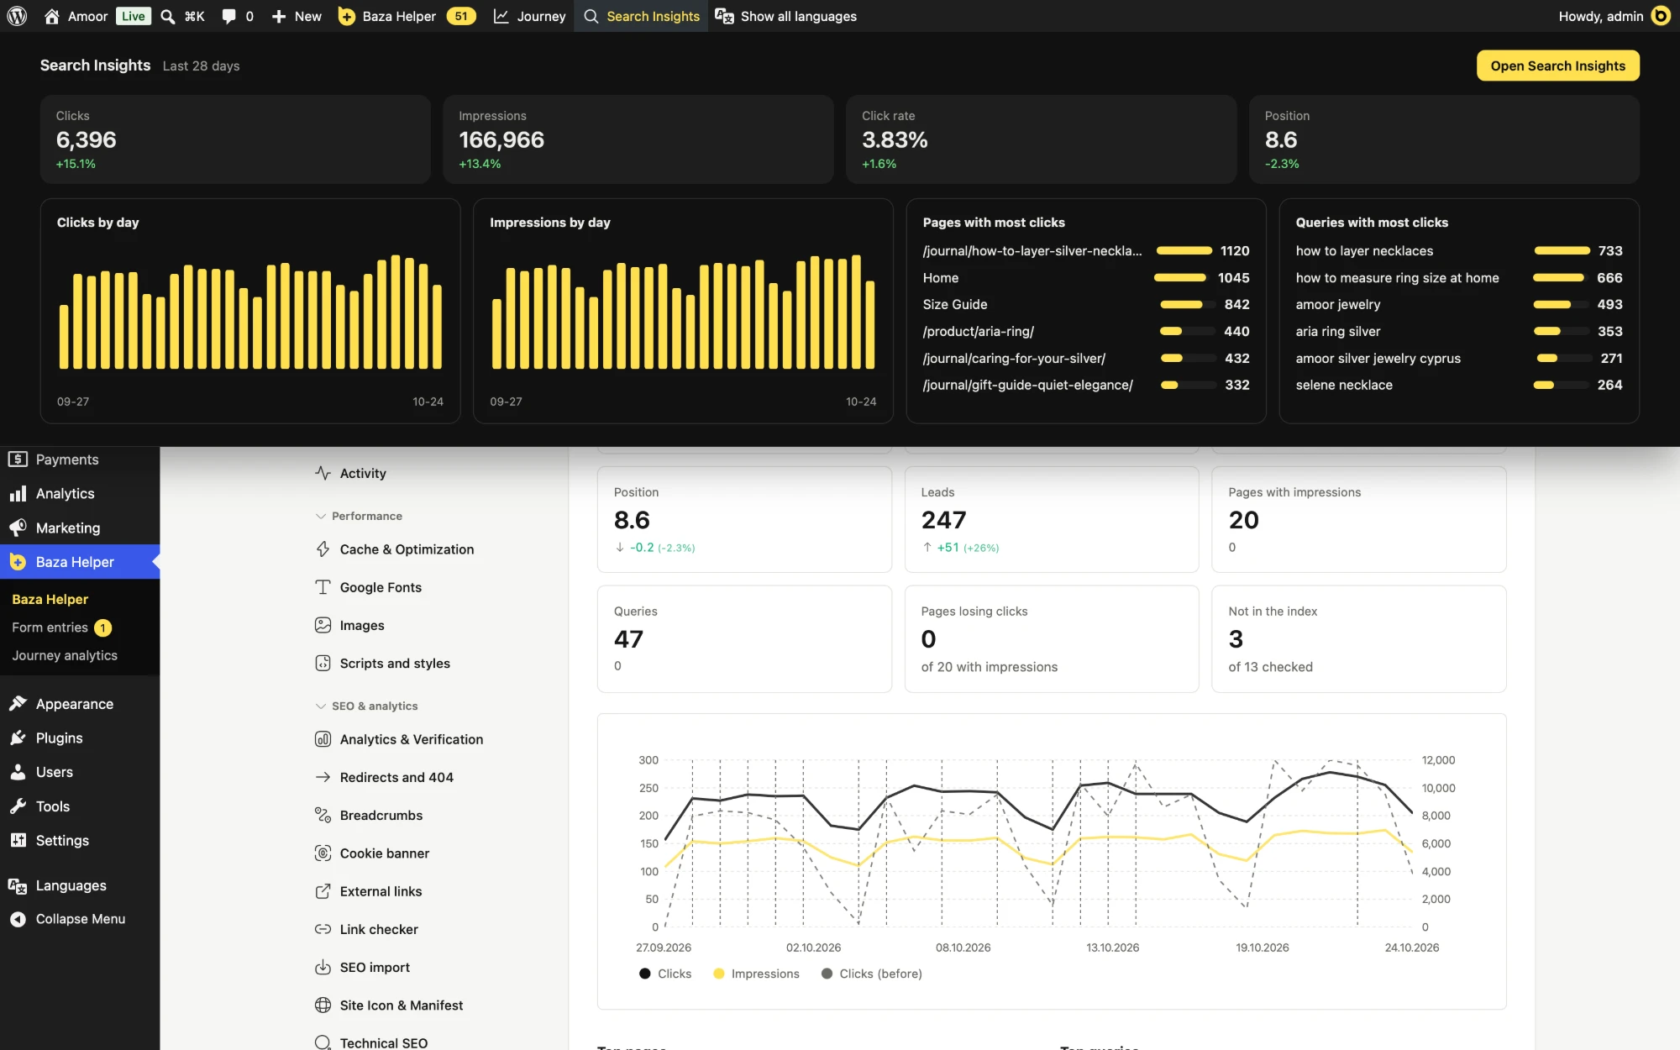Click the amoor jewelry query row

pyautogui.click(x=1458, y=304)
